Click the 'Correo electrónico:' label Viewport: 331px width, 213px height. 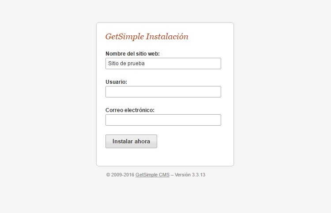point(130,110)
